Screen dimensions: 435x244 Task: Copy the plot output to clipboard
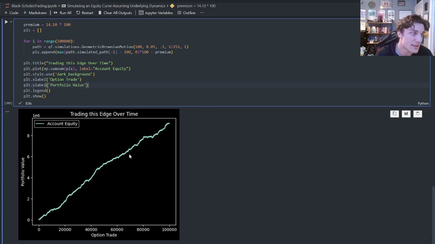(x=395, y=114)
